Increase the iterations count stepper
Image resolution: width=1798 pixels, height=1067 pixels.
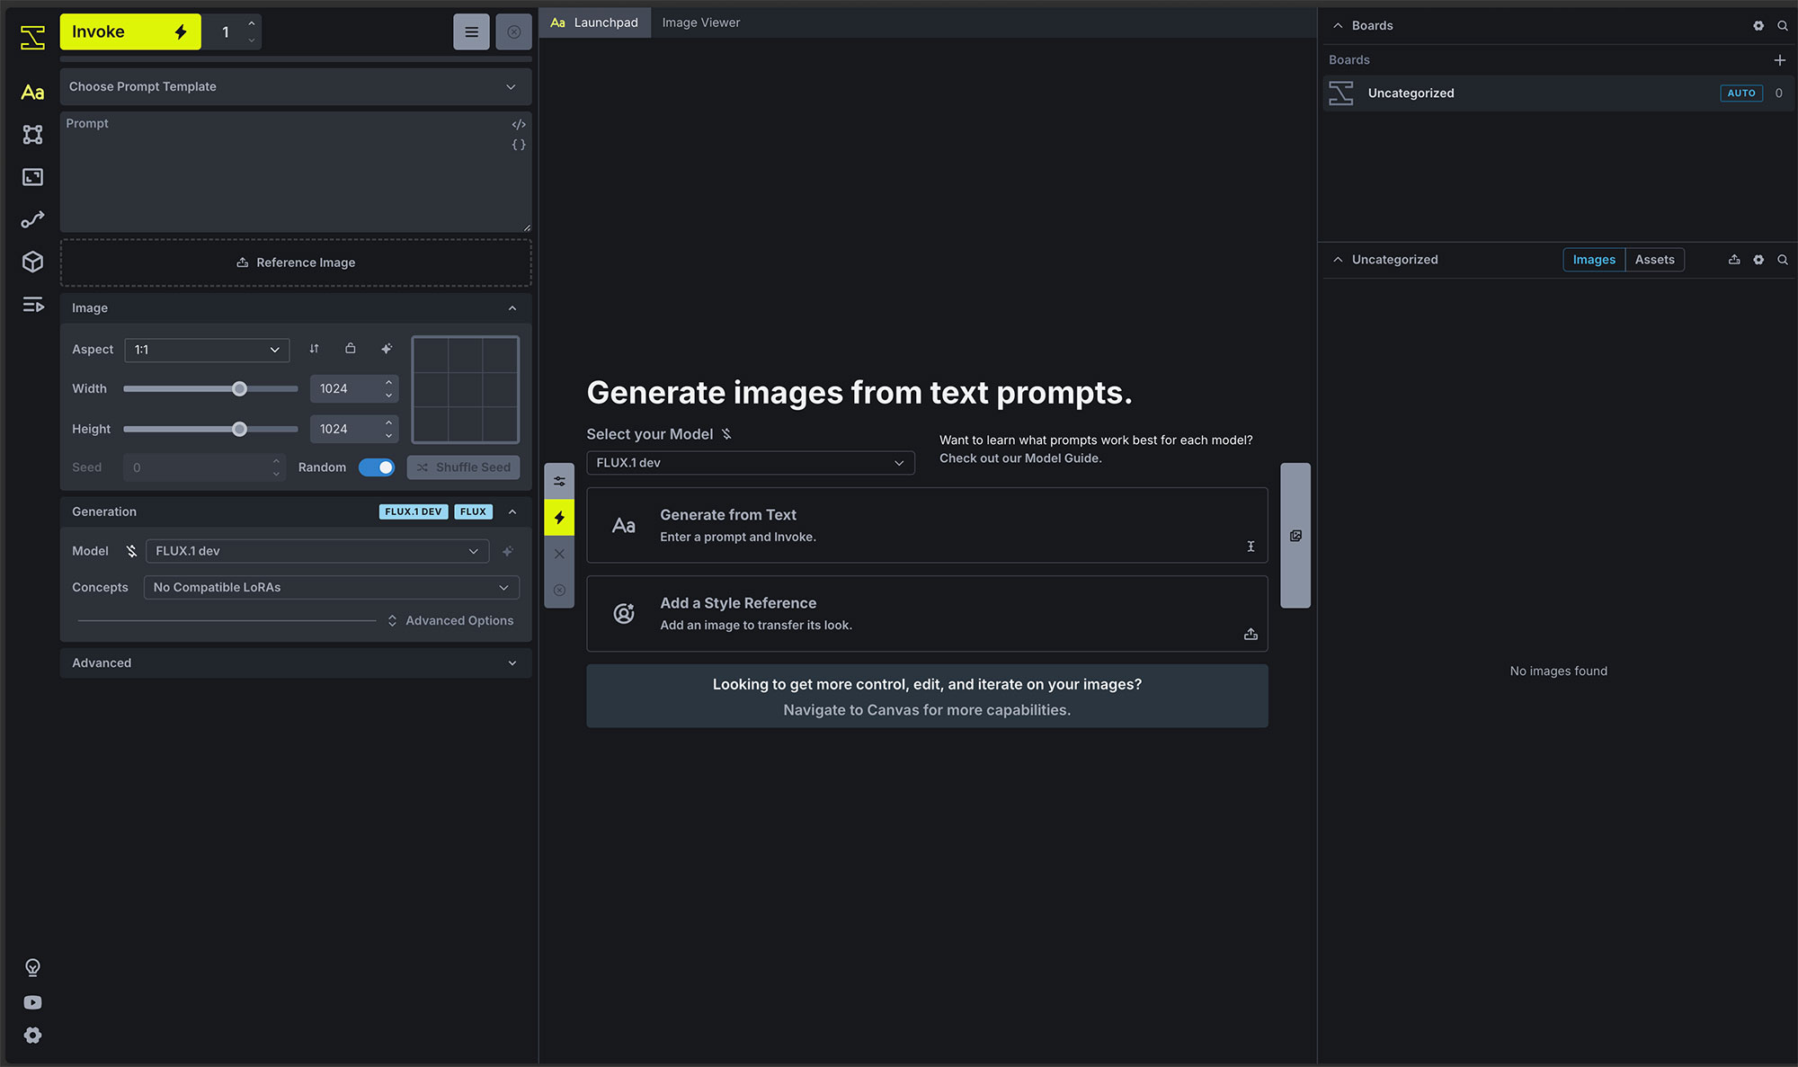[x=252, y=23]
